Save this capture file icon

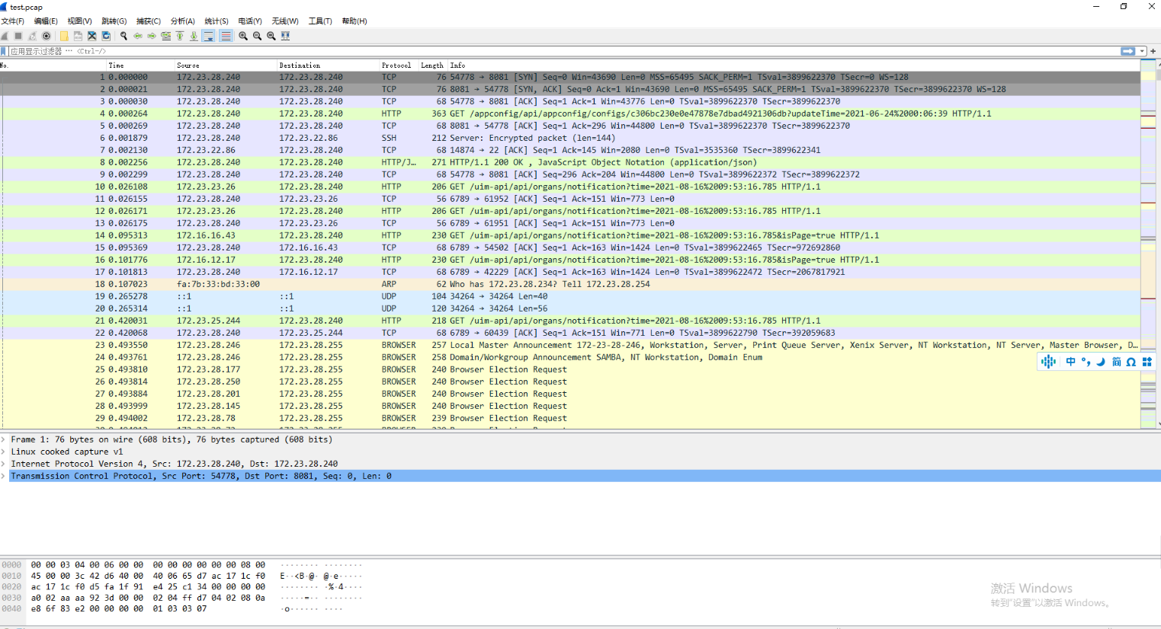(x=78, y=36)
